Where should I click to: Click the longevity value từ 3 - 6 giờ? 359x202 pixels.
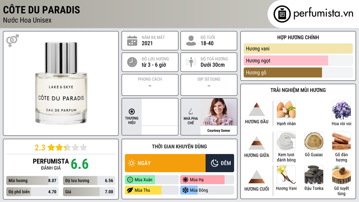pyautogui.click(x=154, y=65)
